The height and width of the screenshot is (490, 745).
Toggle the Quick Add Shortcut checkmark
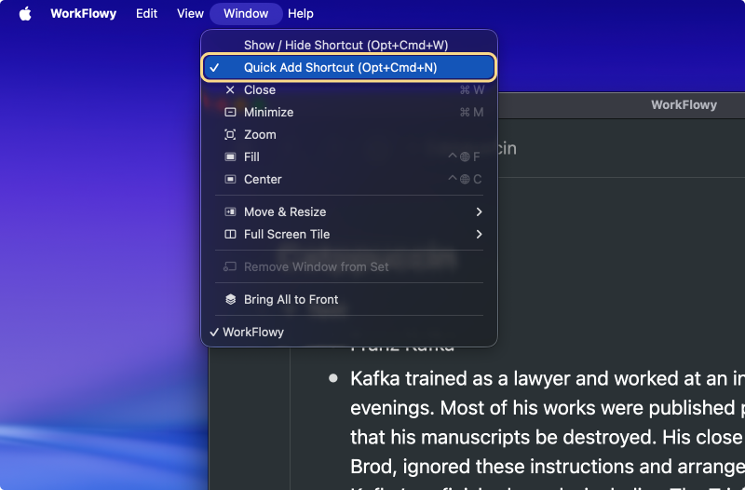(214, 67)
